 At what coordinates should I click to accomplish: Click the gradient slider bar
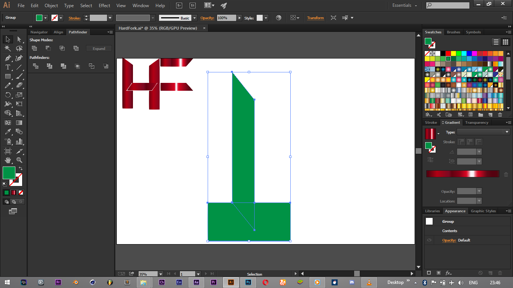coord(463,174)
